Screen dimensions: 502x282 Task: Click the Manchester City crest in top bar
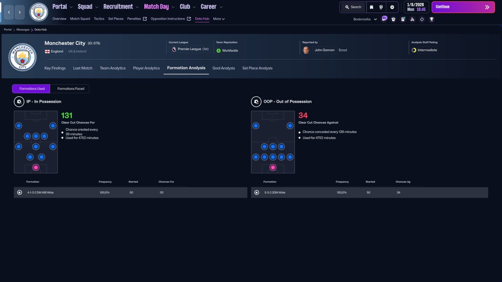pos(38,12)
